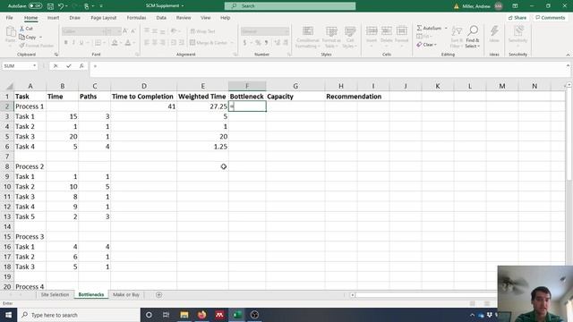Expand the AutoSum dropdown arrow

click(x=446, y=29)
